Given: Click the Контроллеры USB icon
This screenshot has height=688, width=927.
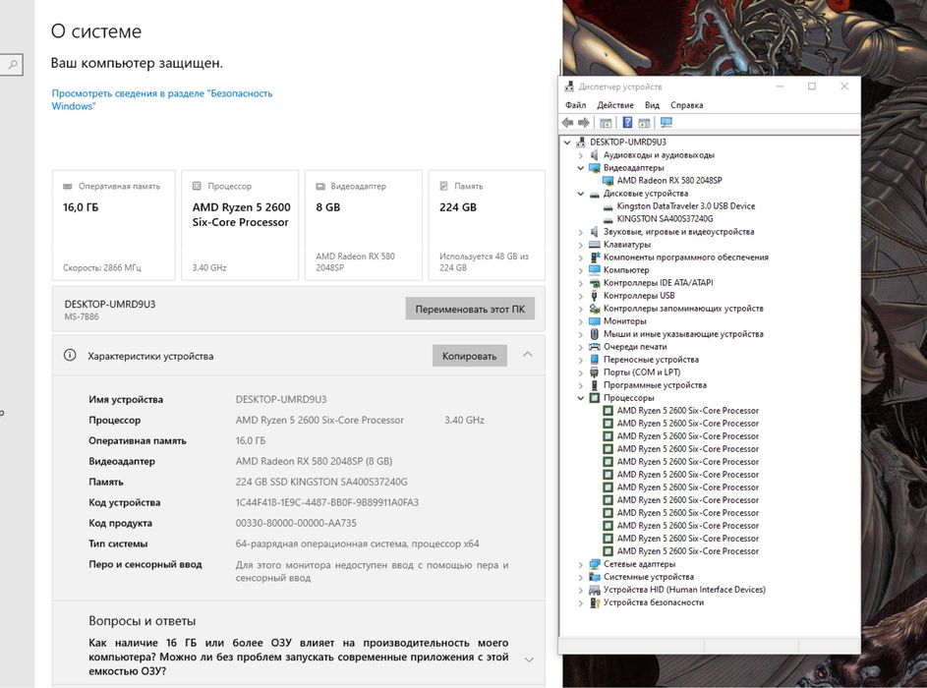Looking at the screenshot, I should tap(594, 296).
